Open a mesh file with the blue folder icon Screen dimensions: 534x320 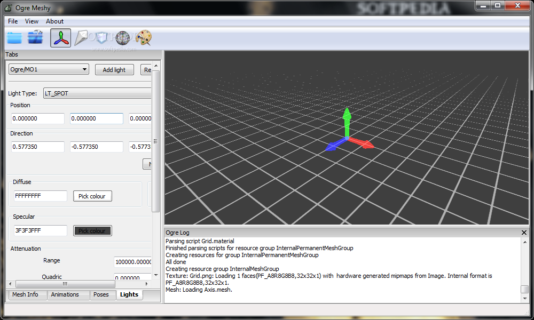click(x=14, y=38)
